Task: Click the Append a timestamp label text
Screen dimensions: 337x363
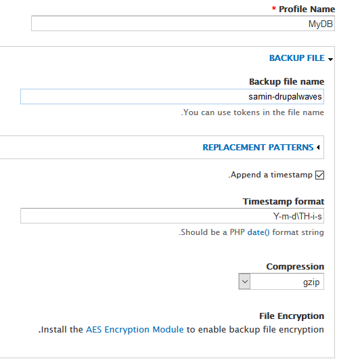Action: pyautogui.click(x=270, y=175)
